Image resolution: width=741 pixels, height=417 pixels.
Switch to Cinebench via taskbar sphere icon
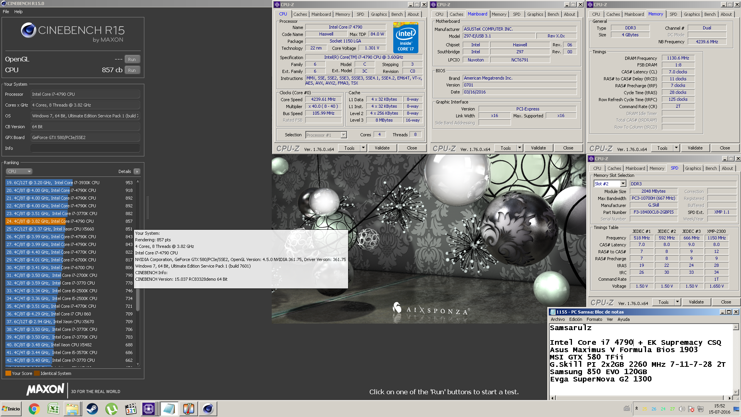pyautogui.click(x=208, y=409)
